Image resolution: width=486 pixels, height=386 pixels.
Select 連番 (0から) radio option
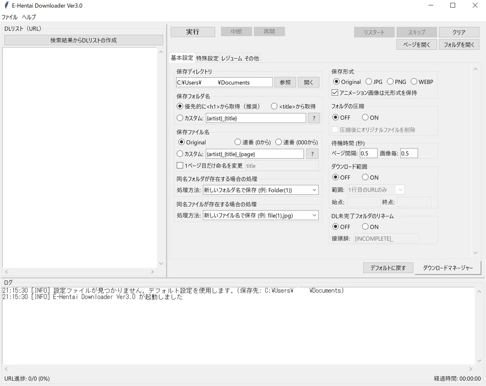(253, 142)
